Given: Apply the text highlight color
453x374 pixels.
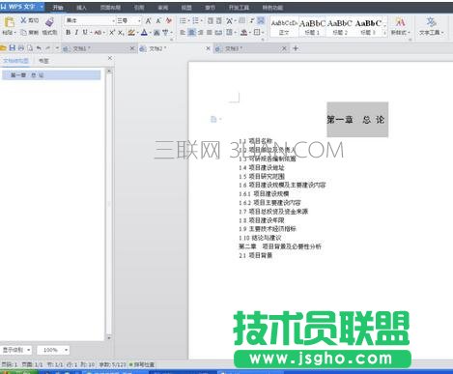Looking at the screenshot, I should click(131, 32).
